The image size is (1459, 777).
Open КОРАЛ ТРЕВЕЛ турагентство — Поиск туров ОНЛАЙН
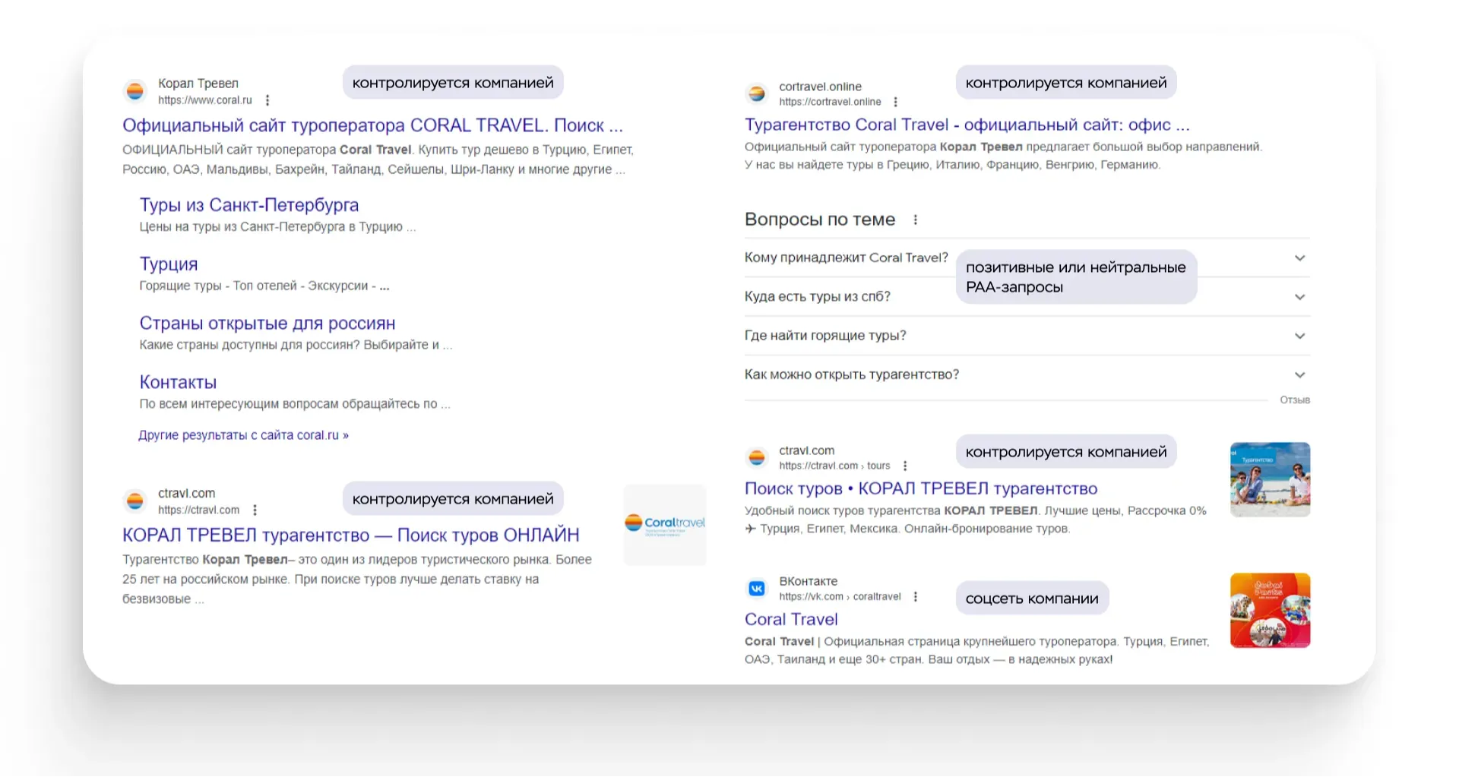pos(350,535)
